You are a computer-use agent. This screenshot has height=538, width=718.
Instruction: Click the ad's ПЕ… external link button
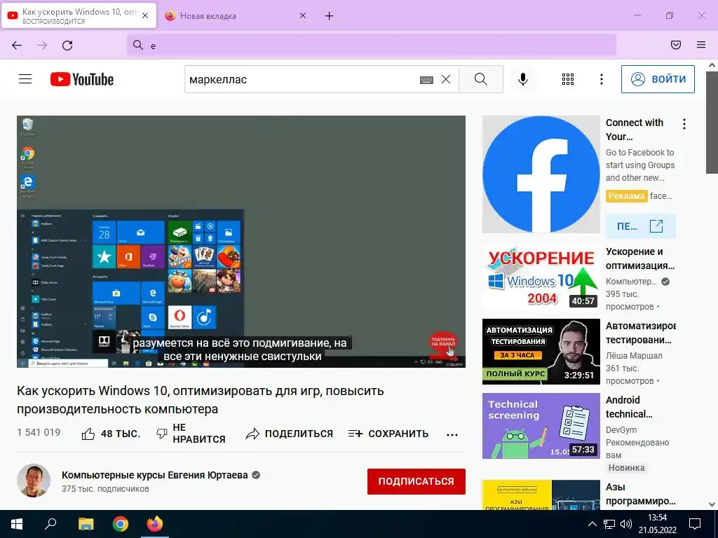pos(641,226)
